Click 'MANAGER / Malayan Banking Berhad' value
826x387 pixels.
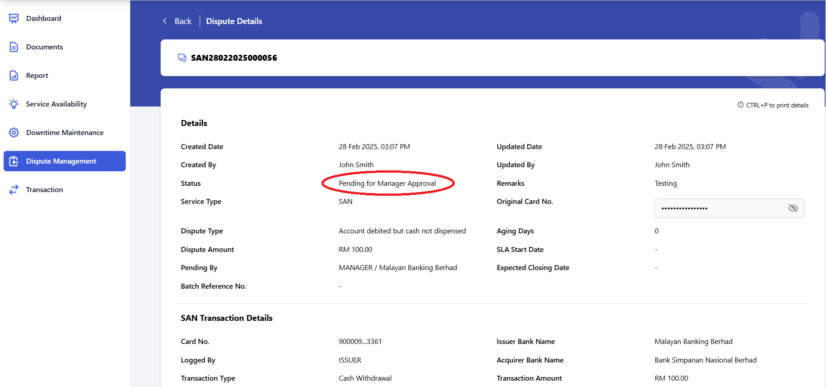click(x=398, y=268)
